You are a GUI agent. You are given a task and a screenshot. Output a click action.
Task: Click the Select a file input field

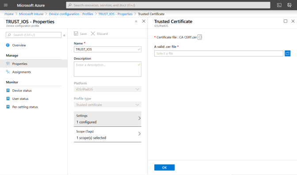(219, 53)
